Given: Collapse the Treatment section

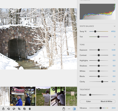Looking at the screenshot, I should tap(114, 90).
